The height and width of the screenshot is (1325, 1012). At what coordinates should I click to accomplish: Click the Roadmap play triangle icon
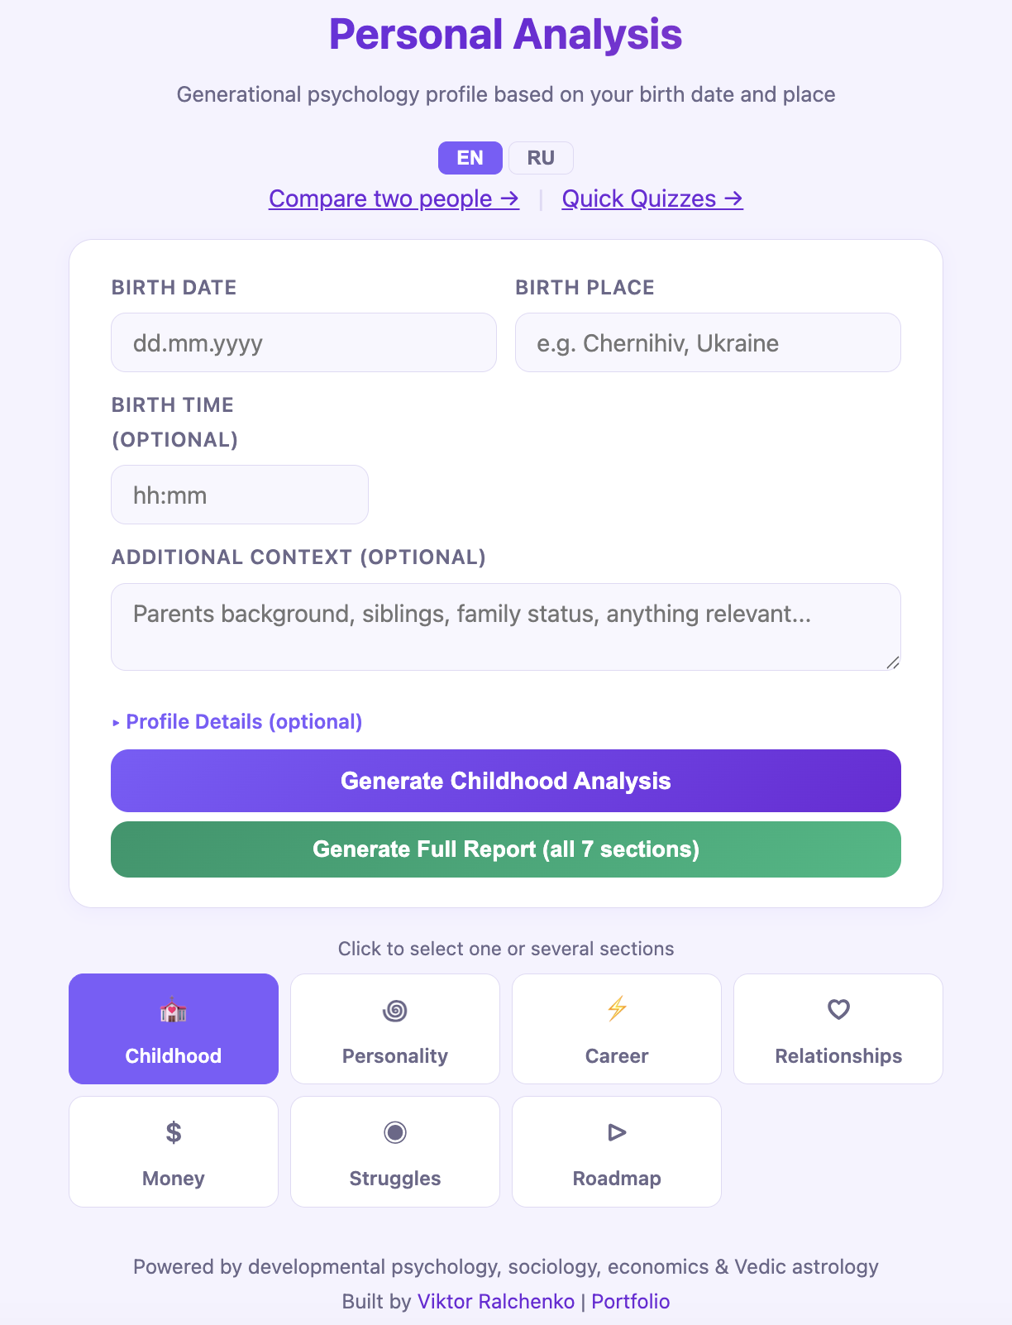tap(617, 1132)
